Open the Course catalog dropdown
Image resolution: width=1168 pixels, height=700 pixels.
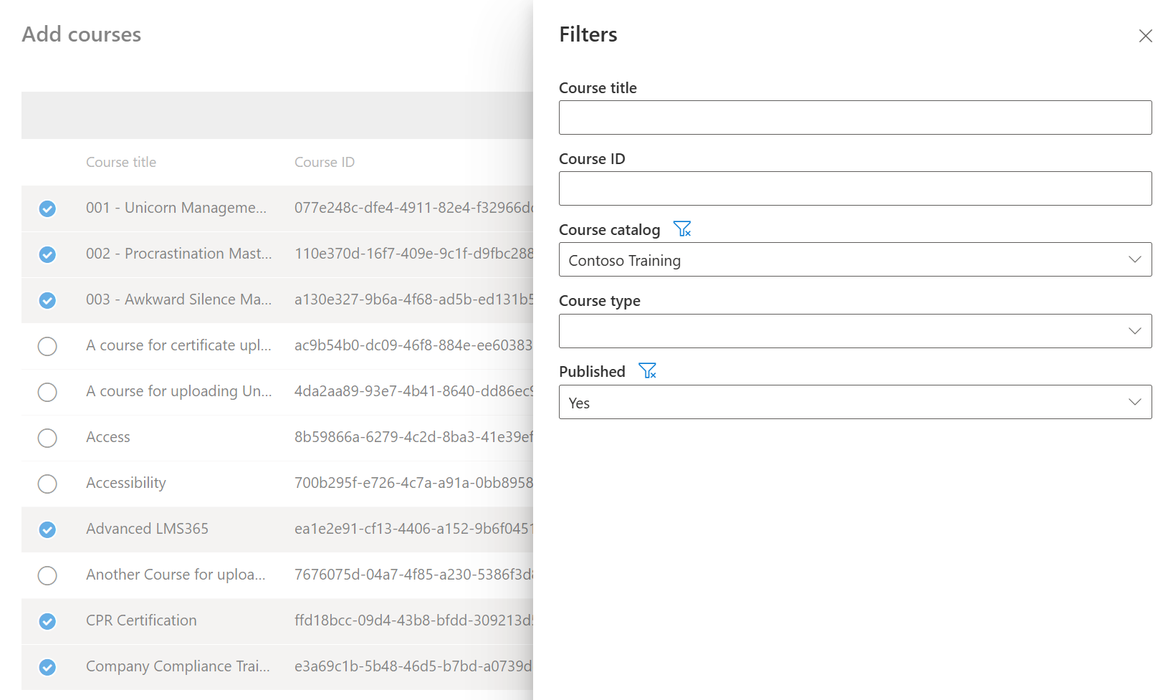click(x=855, y=259)
